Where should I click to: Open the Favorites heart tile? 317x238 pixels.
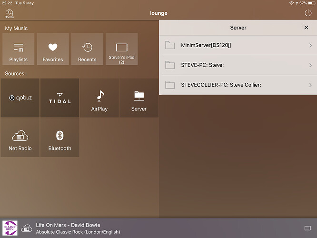point(53,49)
